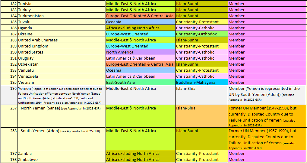The height and width of the screenshot is (163, 307).
Task: Select United Kingdom's Christianity-Protestant cell
Action: [202, 46]
